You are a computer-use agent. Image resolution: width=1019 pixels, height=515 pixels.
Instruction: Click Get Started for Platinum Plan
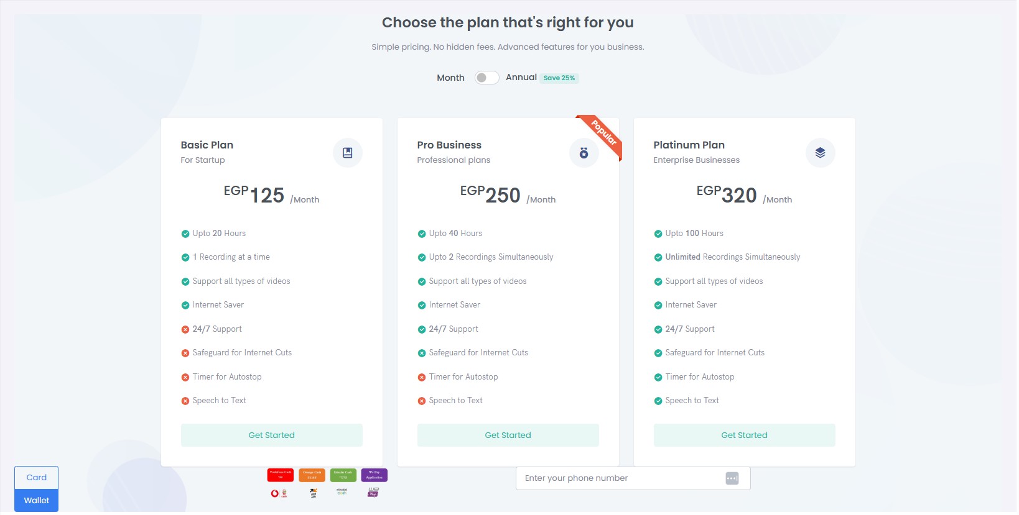click(744, 435)
